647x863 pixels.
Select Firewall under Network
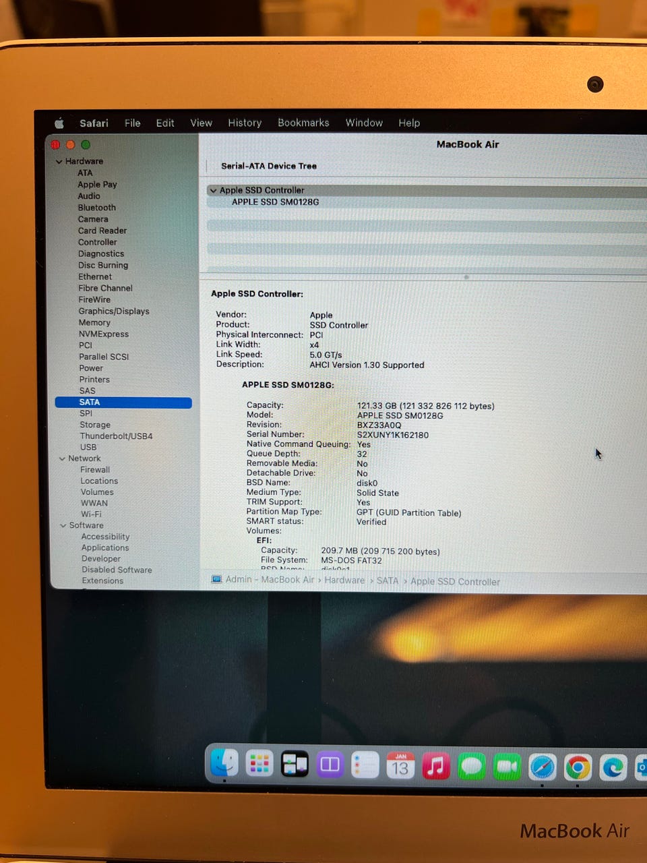coord(95,470)
